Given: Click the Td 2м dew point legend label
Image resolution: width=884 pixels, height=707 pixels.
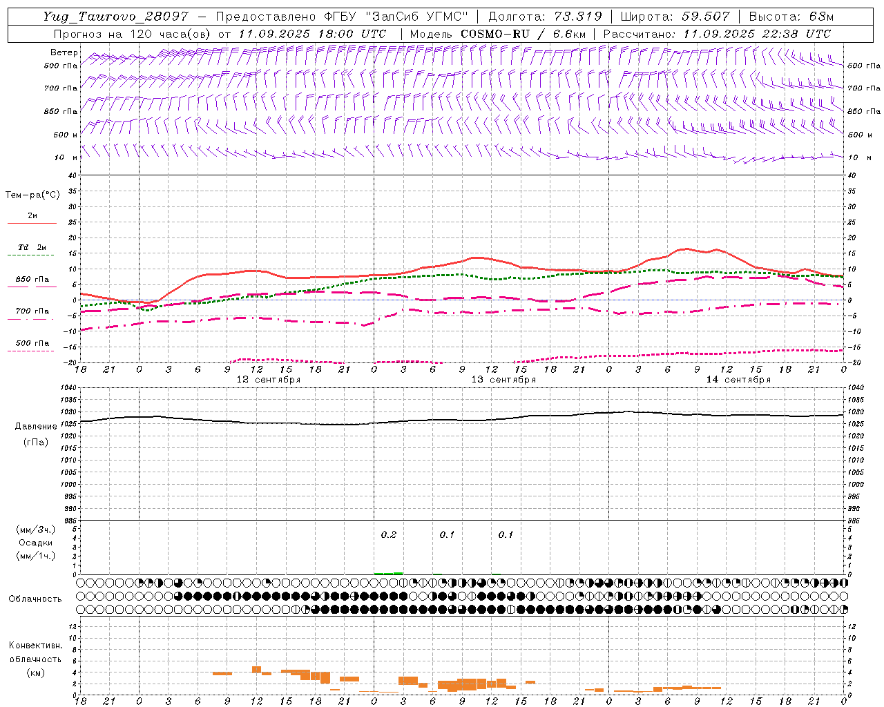Looking at the screenshot, I should [32, 247].
